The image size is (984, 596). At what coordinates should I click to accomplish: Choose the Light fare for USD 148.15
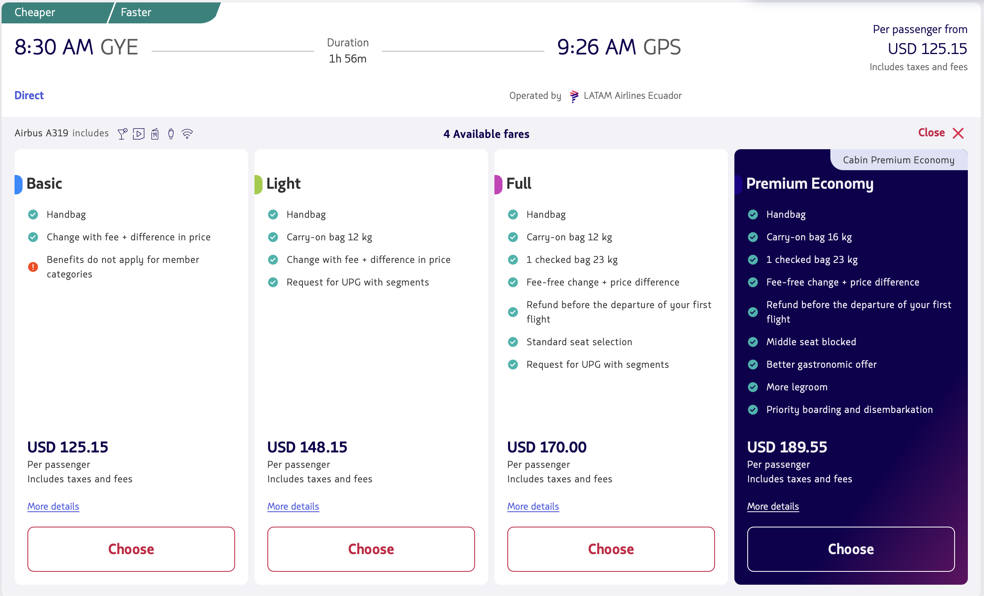(x=371, y=549)
